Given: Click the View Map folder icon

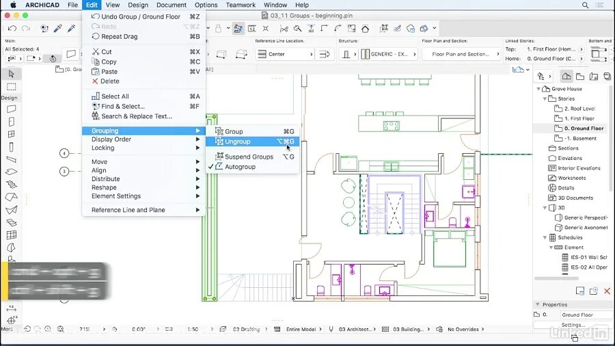Looking at the screenshot, I should 580,76.
